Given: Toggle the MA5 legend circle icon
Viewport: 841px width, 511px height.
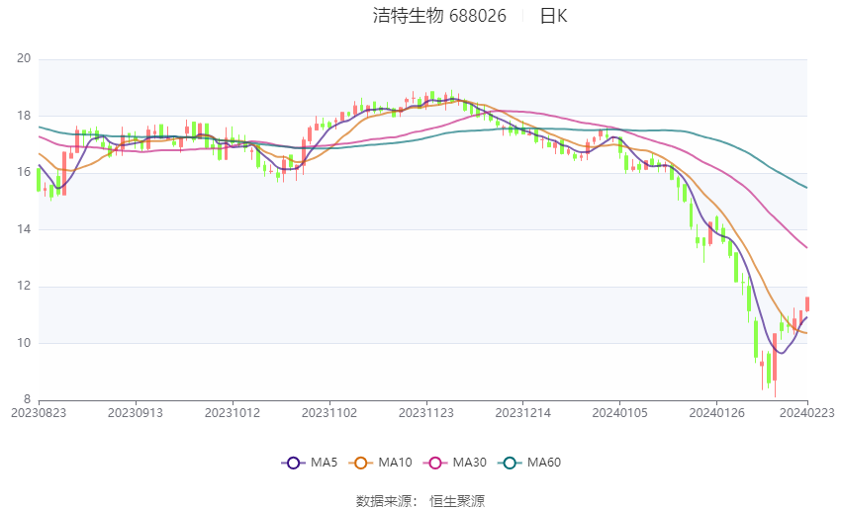Looking at the screenshot, I should point(293,463).
